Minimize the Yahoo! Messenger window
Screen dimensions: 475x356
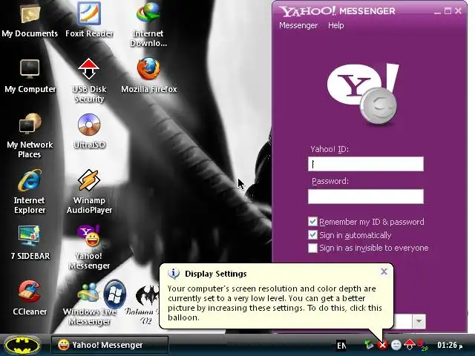click(437, 12)
